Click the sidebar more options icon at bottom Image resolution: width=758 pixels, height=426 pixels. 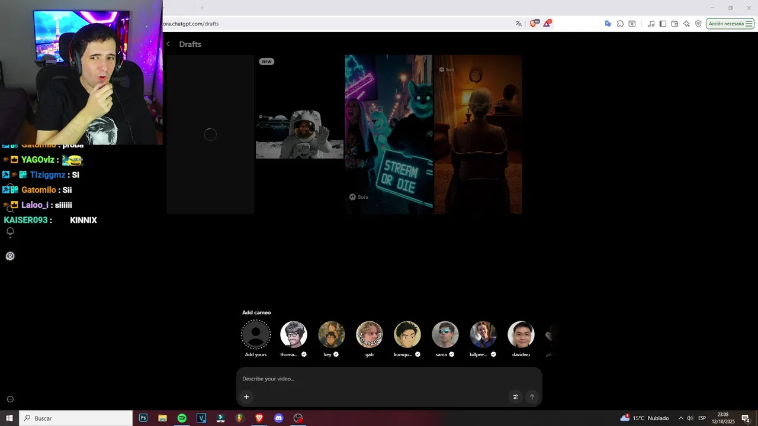(10, 399)
